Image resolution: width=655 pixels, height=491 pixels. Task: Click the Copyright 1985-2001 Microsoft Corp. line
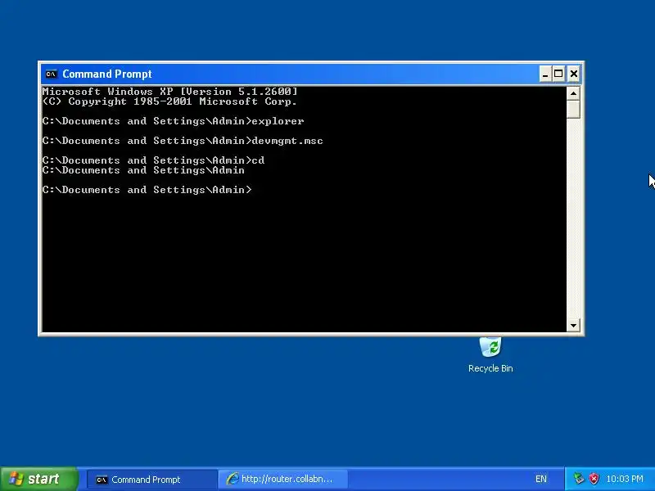coord(169,101)
